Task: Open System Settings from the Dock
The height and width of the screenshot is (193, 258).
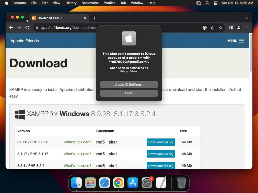Action: [x=147, y=183]
